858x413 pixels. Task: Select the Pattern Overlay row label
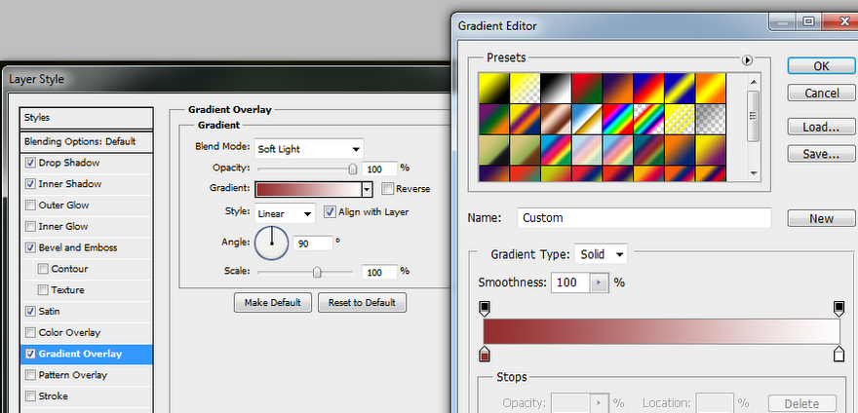click(73, 375)
